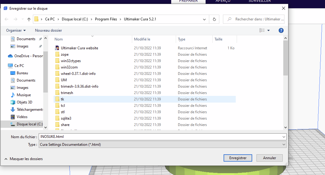Viewport: 325px width, 175px height.
Task: Refresh the folder listing
Action: [214, 19]
